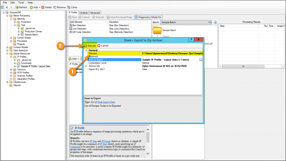Open the Tools menu

pos(21,2)
